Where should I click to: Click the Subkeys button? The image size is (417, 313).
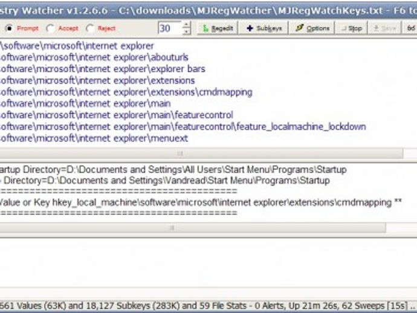264,28
